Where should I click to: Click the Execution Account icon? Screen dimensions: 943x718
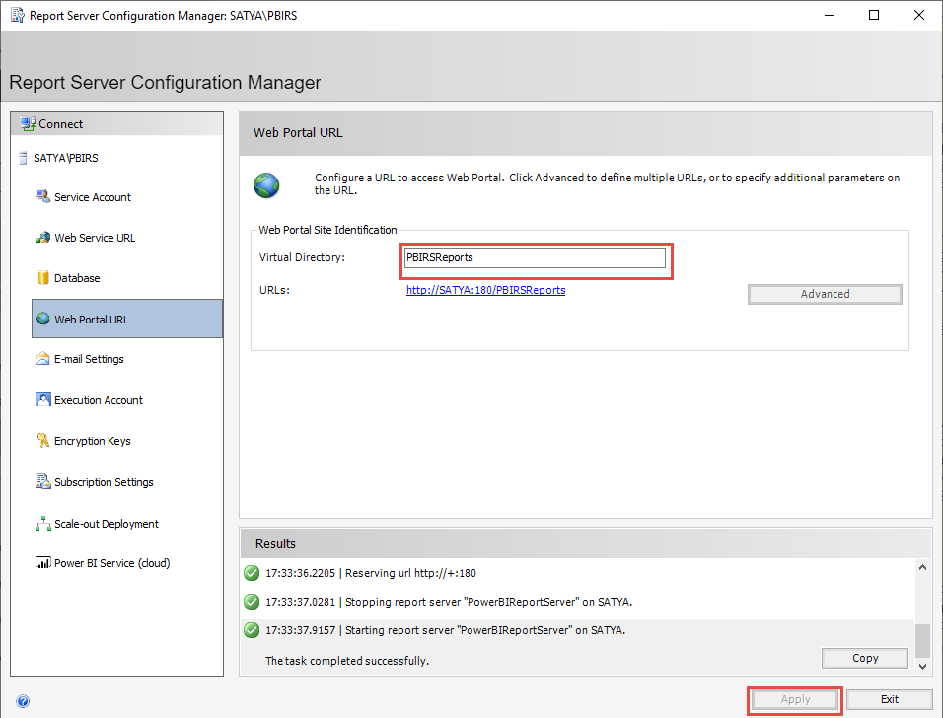[x=43, y=399]
